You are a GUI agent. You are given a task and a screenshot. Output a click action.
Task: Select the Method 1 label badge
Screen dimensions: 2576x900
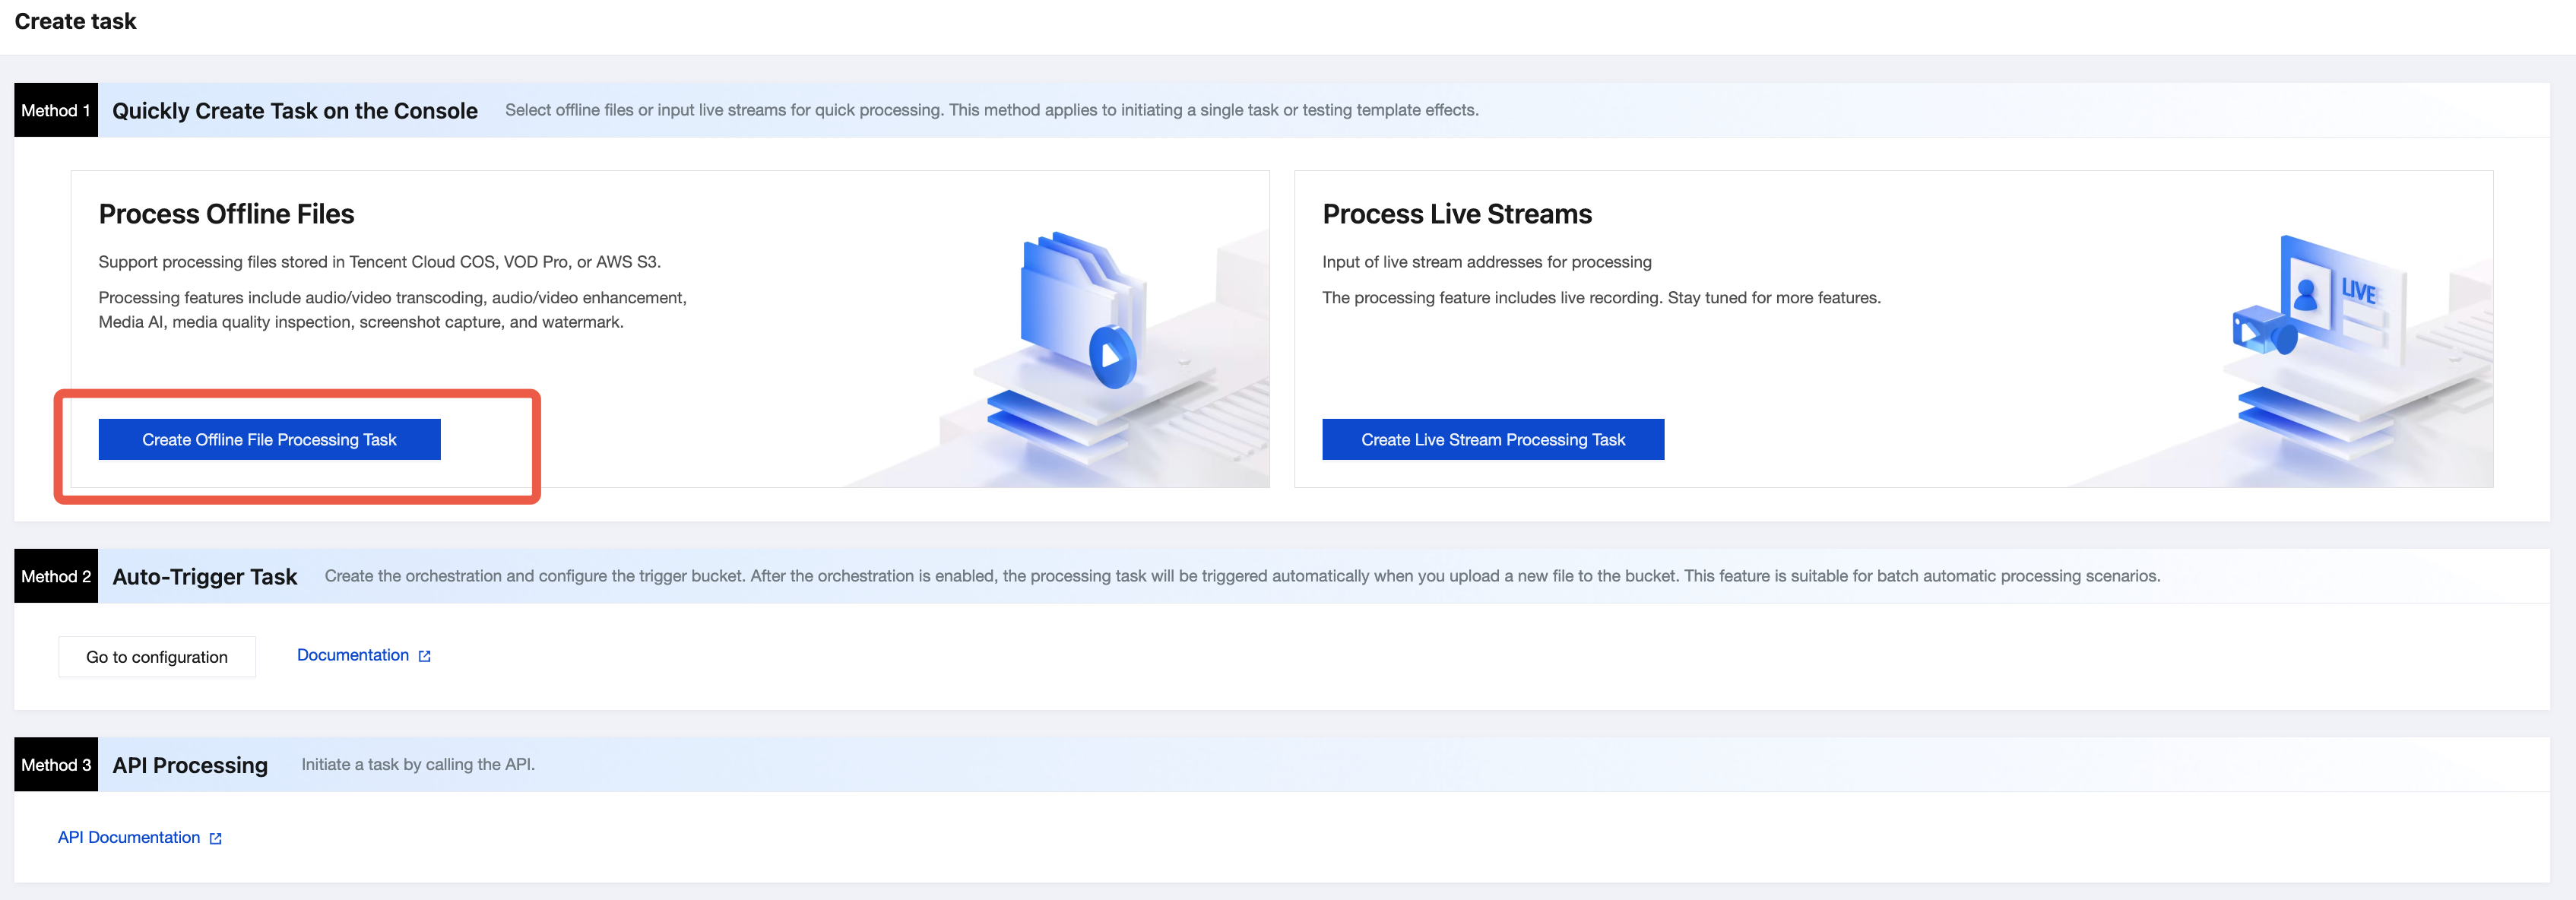(x=56, y=111)
